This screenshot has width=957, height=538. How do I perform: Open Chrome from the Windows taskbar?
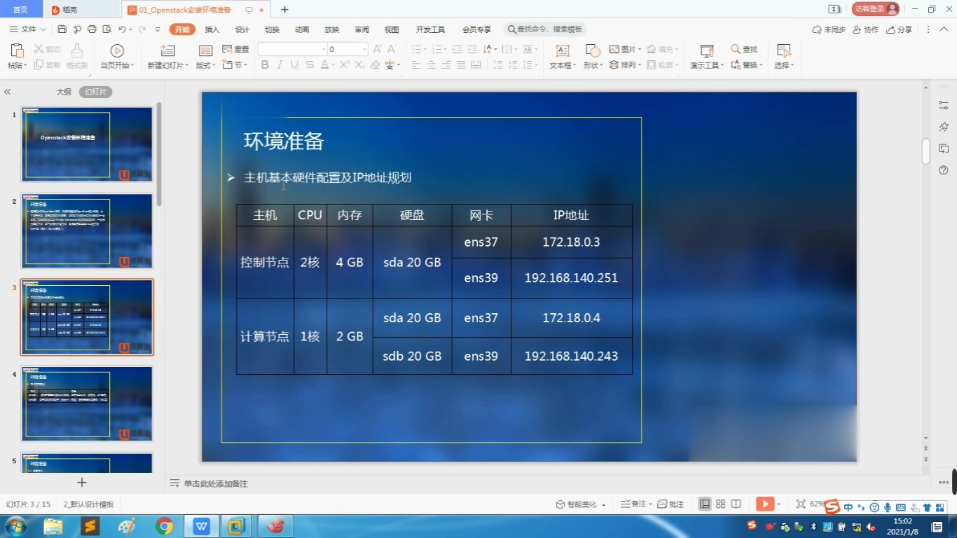(165, 526)
